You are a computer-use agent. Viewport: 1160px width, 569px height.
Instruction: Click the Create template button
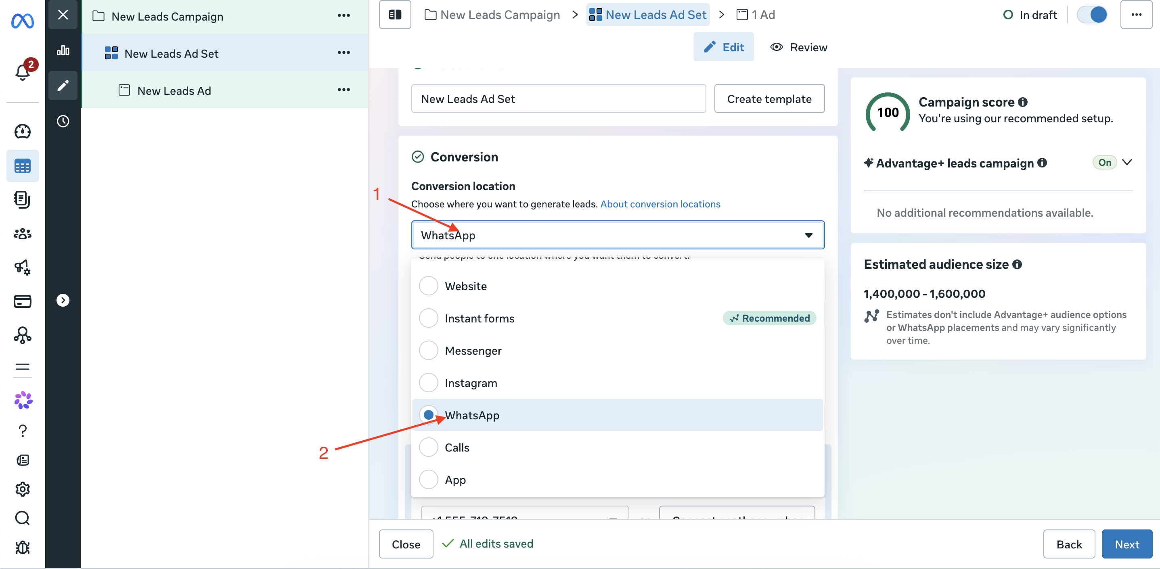pos(769,98)
